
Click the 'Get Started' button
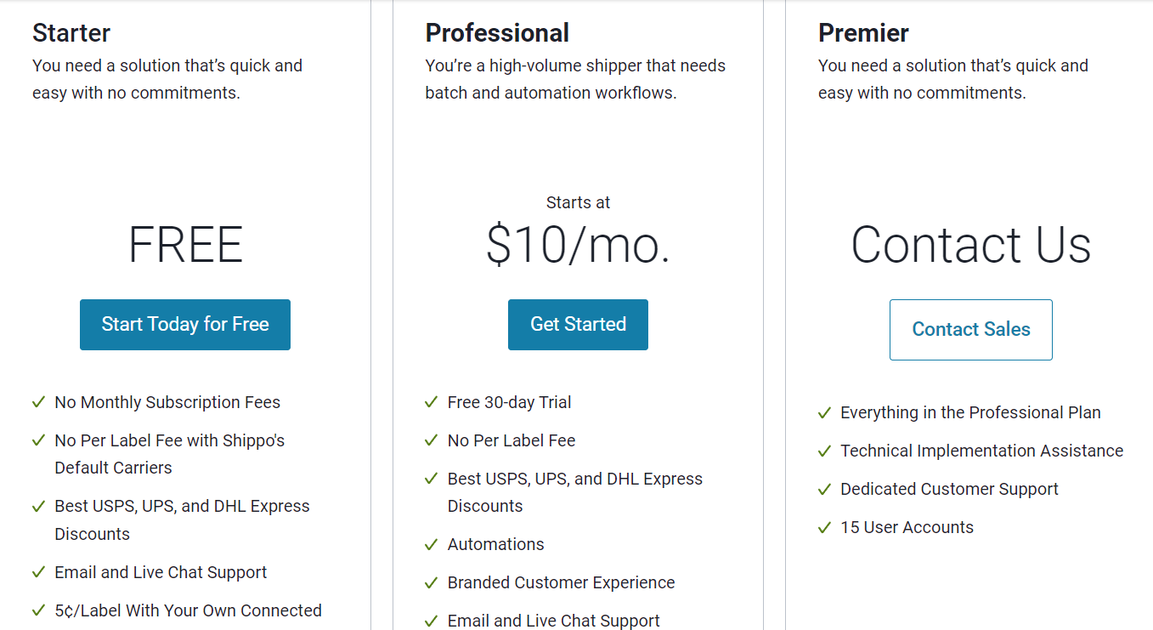(x=578, y=324)
